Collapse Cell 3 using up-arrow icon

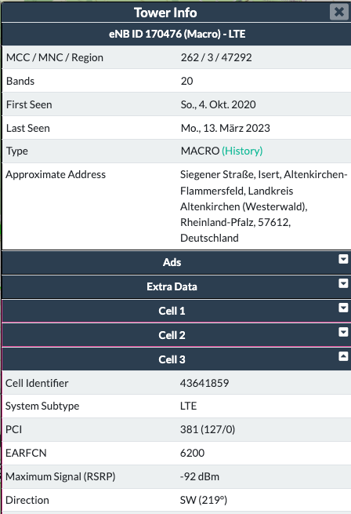[343, 356]
